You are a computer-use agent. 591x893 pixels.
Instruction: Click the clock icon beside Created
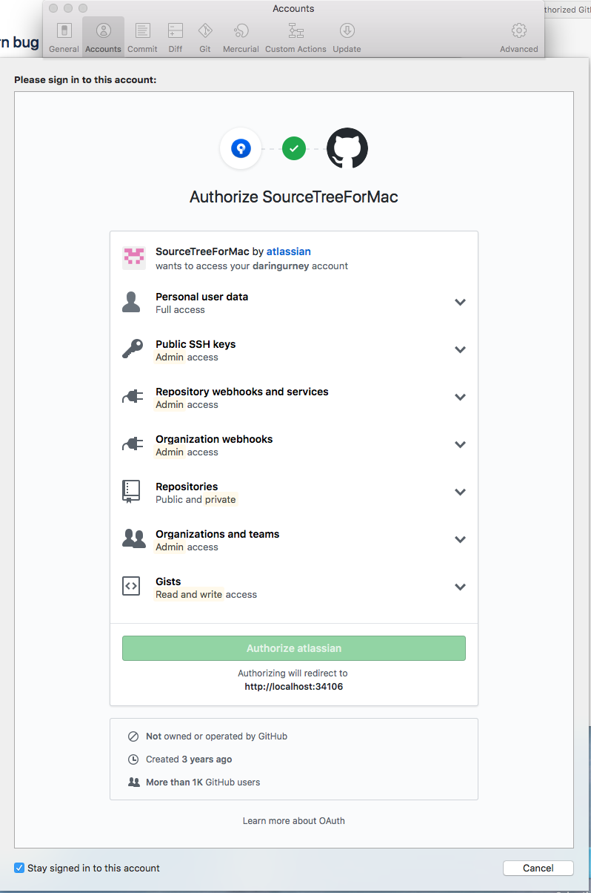point(133,759)
